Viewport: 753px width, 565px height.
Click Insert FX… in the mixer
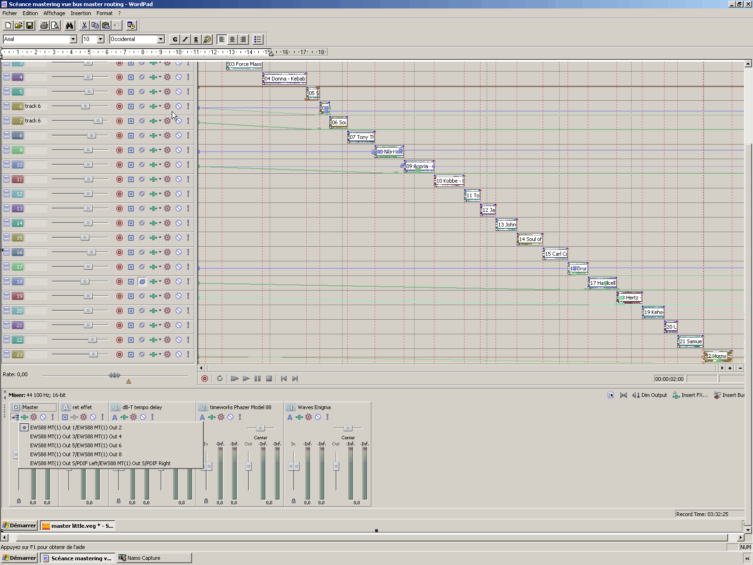click(690, 395)
